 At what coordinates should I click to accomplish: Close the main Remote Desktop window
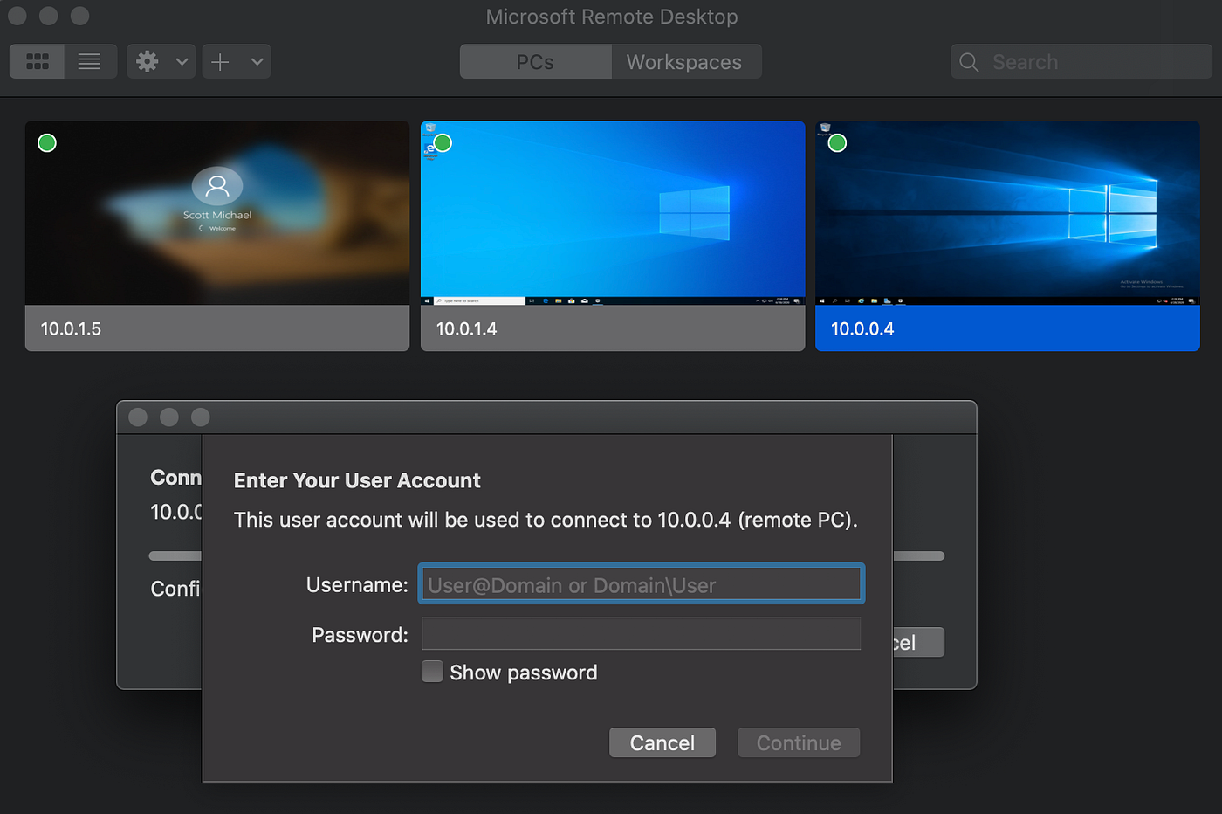tap(17, 16)
